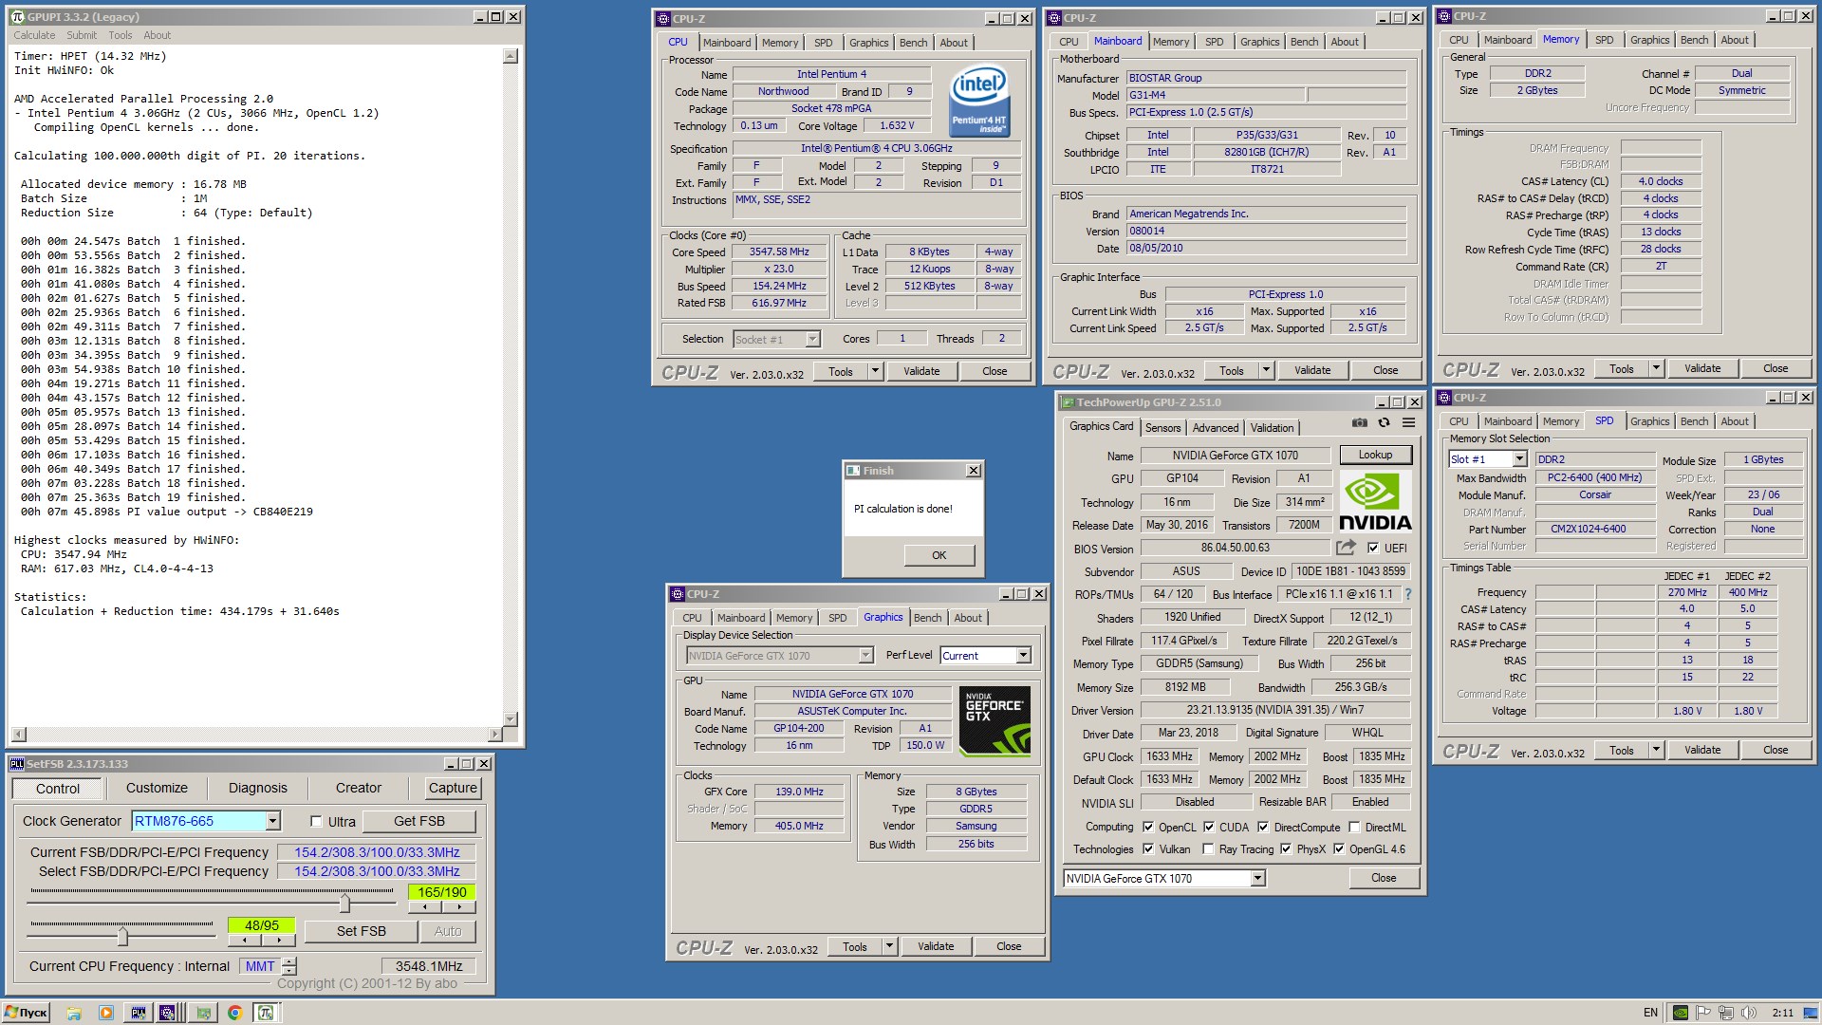
Task: Open the GPU-Z hamburger menu
Action: (x=1409, y=423)
